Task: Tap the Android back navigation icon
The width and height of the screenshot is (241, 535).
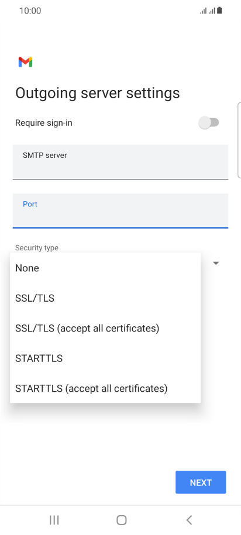Action: pyautogui.click(x=189, y=520)
